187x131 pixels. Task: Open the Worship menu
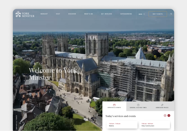coord(44,14)
